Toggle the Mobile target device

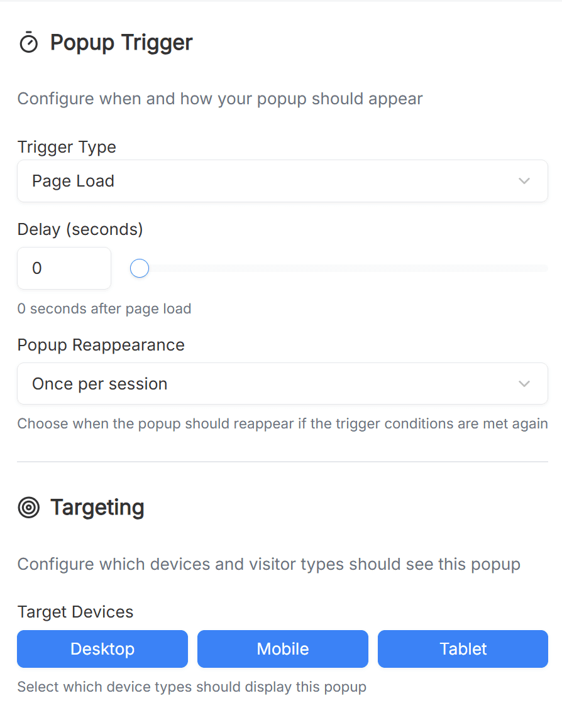(x=283, y=649)
